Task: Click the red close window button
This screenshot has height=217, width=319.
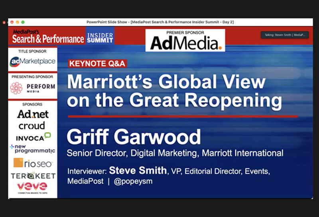Action: (12, 22)
